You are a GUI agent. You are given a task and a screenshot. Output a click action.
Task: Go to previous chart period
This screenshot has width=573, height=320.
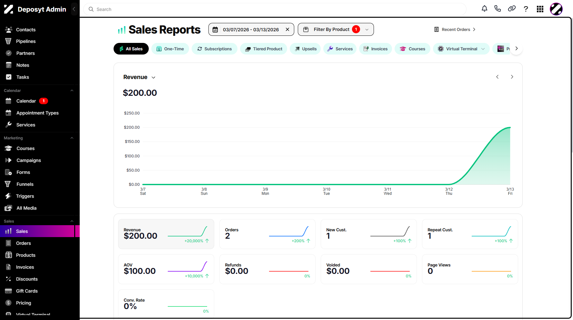[498, 77]
